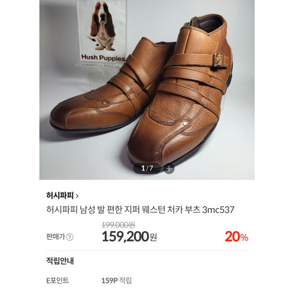Click the strikethrough 199,000원 original price

pyautogui.click(x=118, y=225)
